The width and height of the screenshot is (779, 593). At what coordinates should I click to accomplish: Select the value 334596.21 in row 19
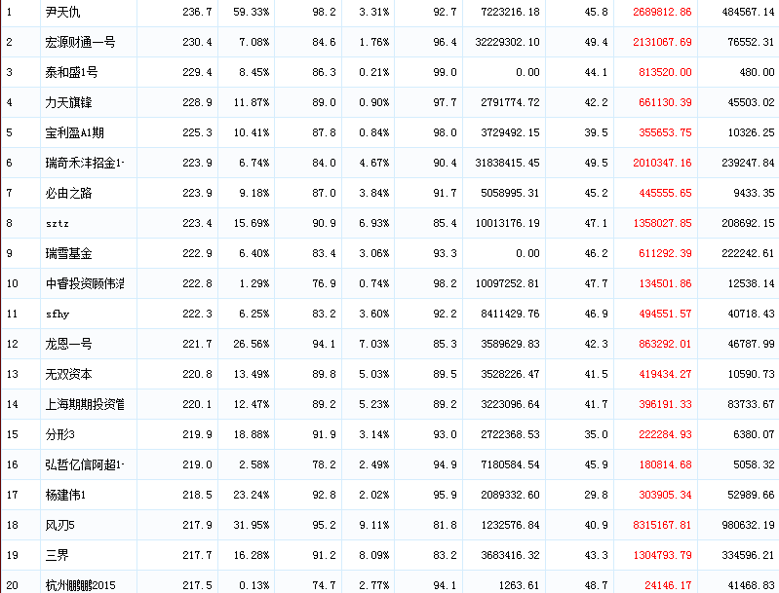tap(748, 555)
